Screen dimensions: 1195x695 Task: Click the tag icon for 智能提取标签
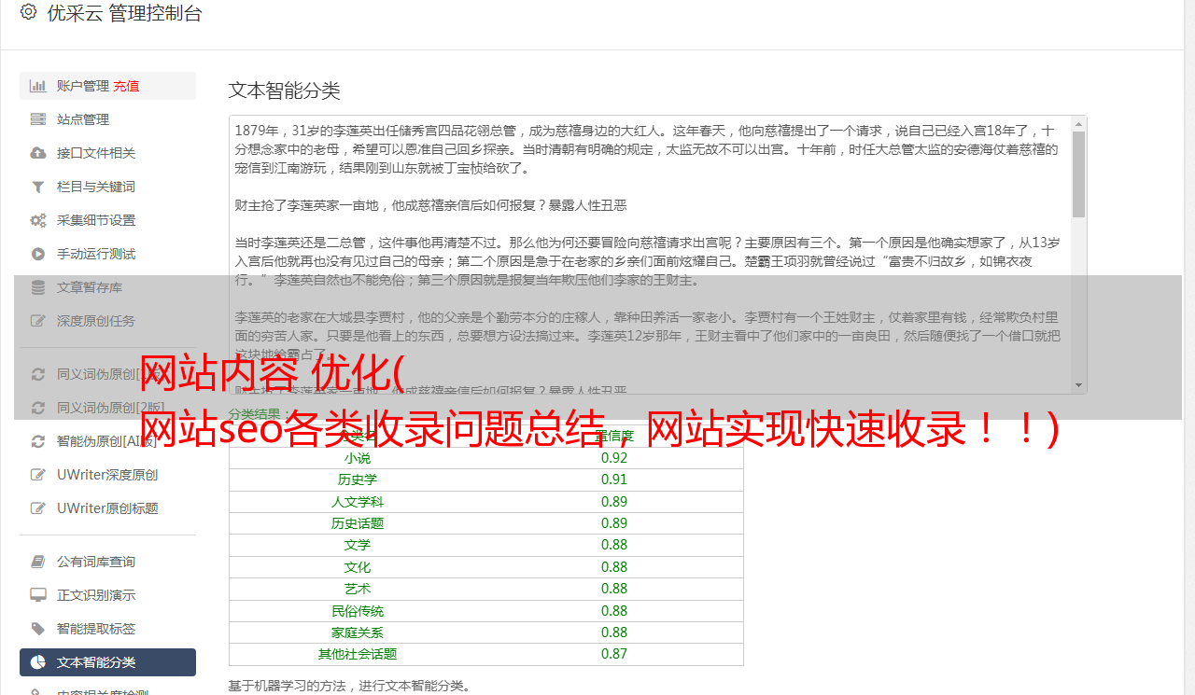pos(38,629)
